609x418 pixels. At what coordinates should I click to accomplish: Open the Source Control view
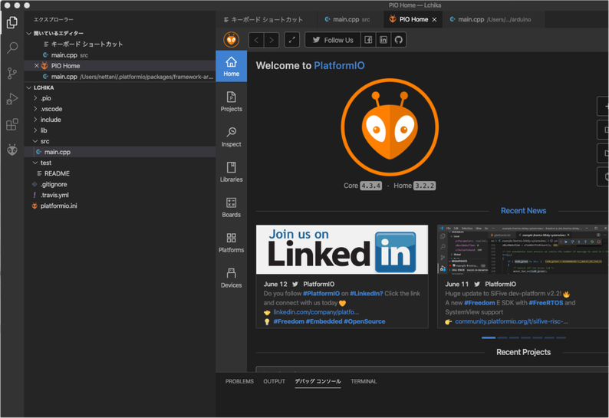12,74
